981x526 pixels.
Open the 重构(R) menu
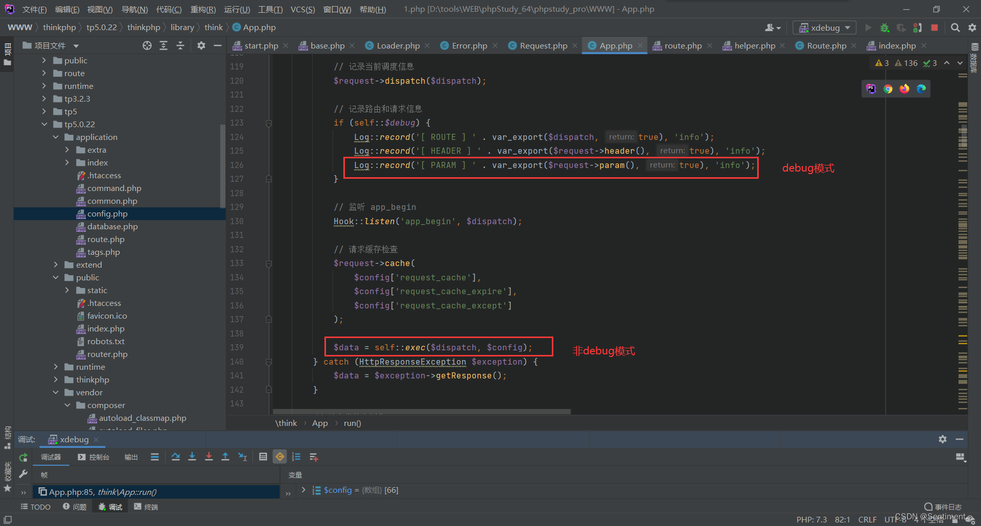[x=203, y=9]
